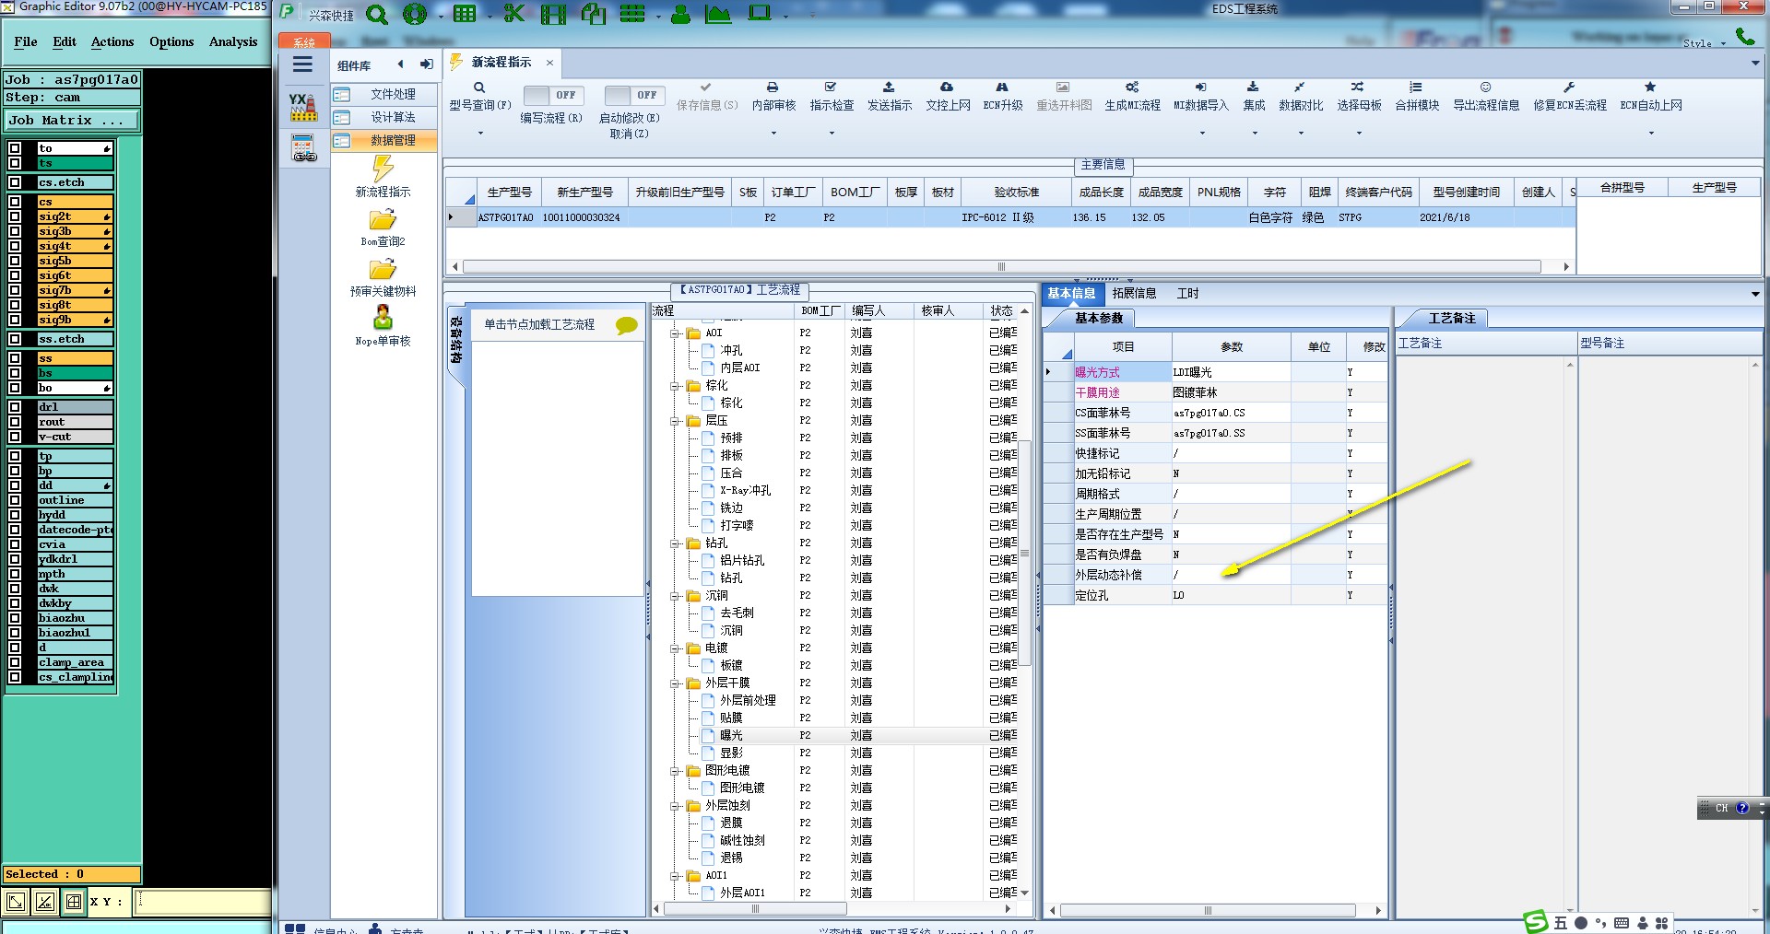Click 文控上网 cloud tool
This screenshot has width=1770, height=934.
coord(948,96)
